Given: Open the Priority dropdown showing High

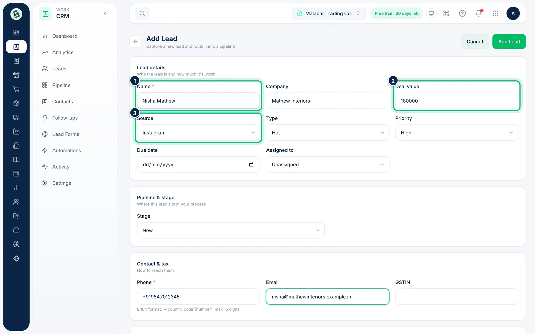Looking at the screenshot, I should [457, 133].
